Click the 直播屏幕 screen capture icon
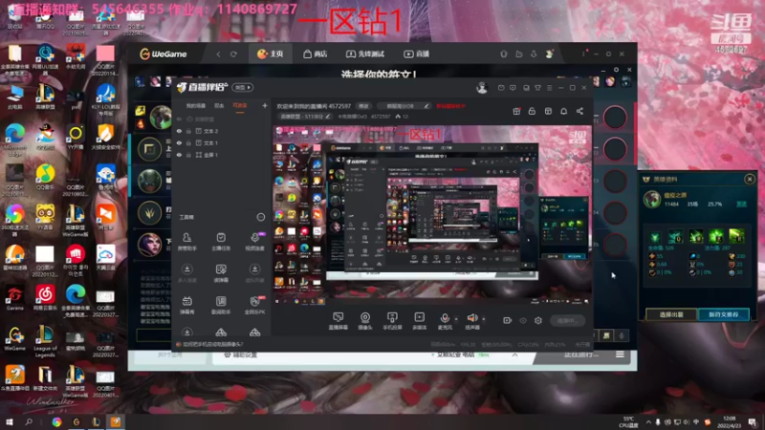The height and width of the screenshot is (430, 765). (x=339, y=321)
